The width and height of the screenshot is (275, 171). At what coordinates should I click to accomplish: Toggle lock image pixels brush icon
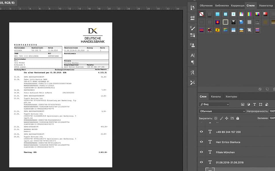[221, 118]
